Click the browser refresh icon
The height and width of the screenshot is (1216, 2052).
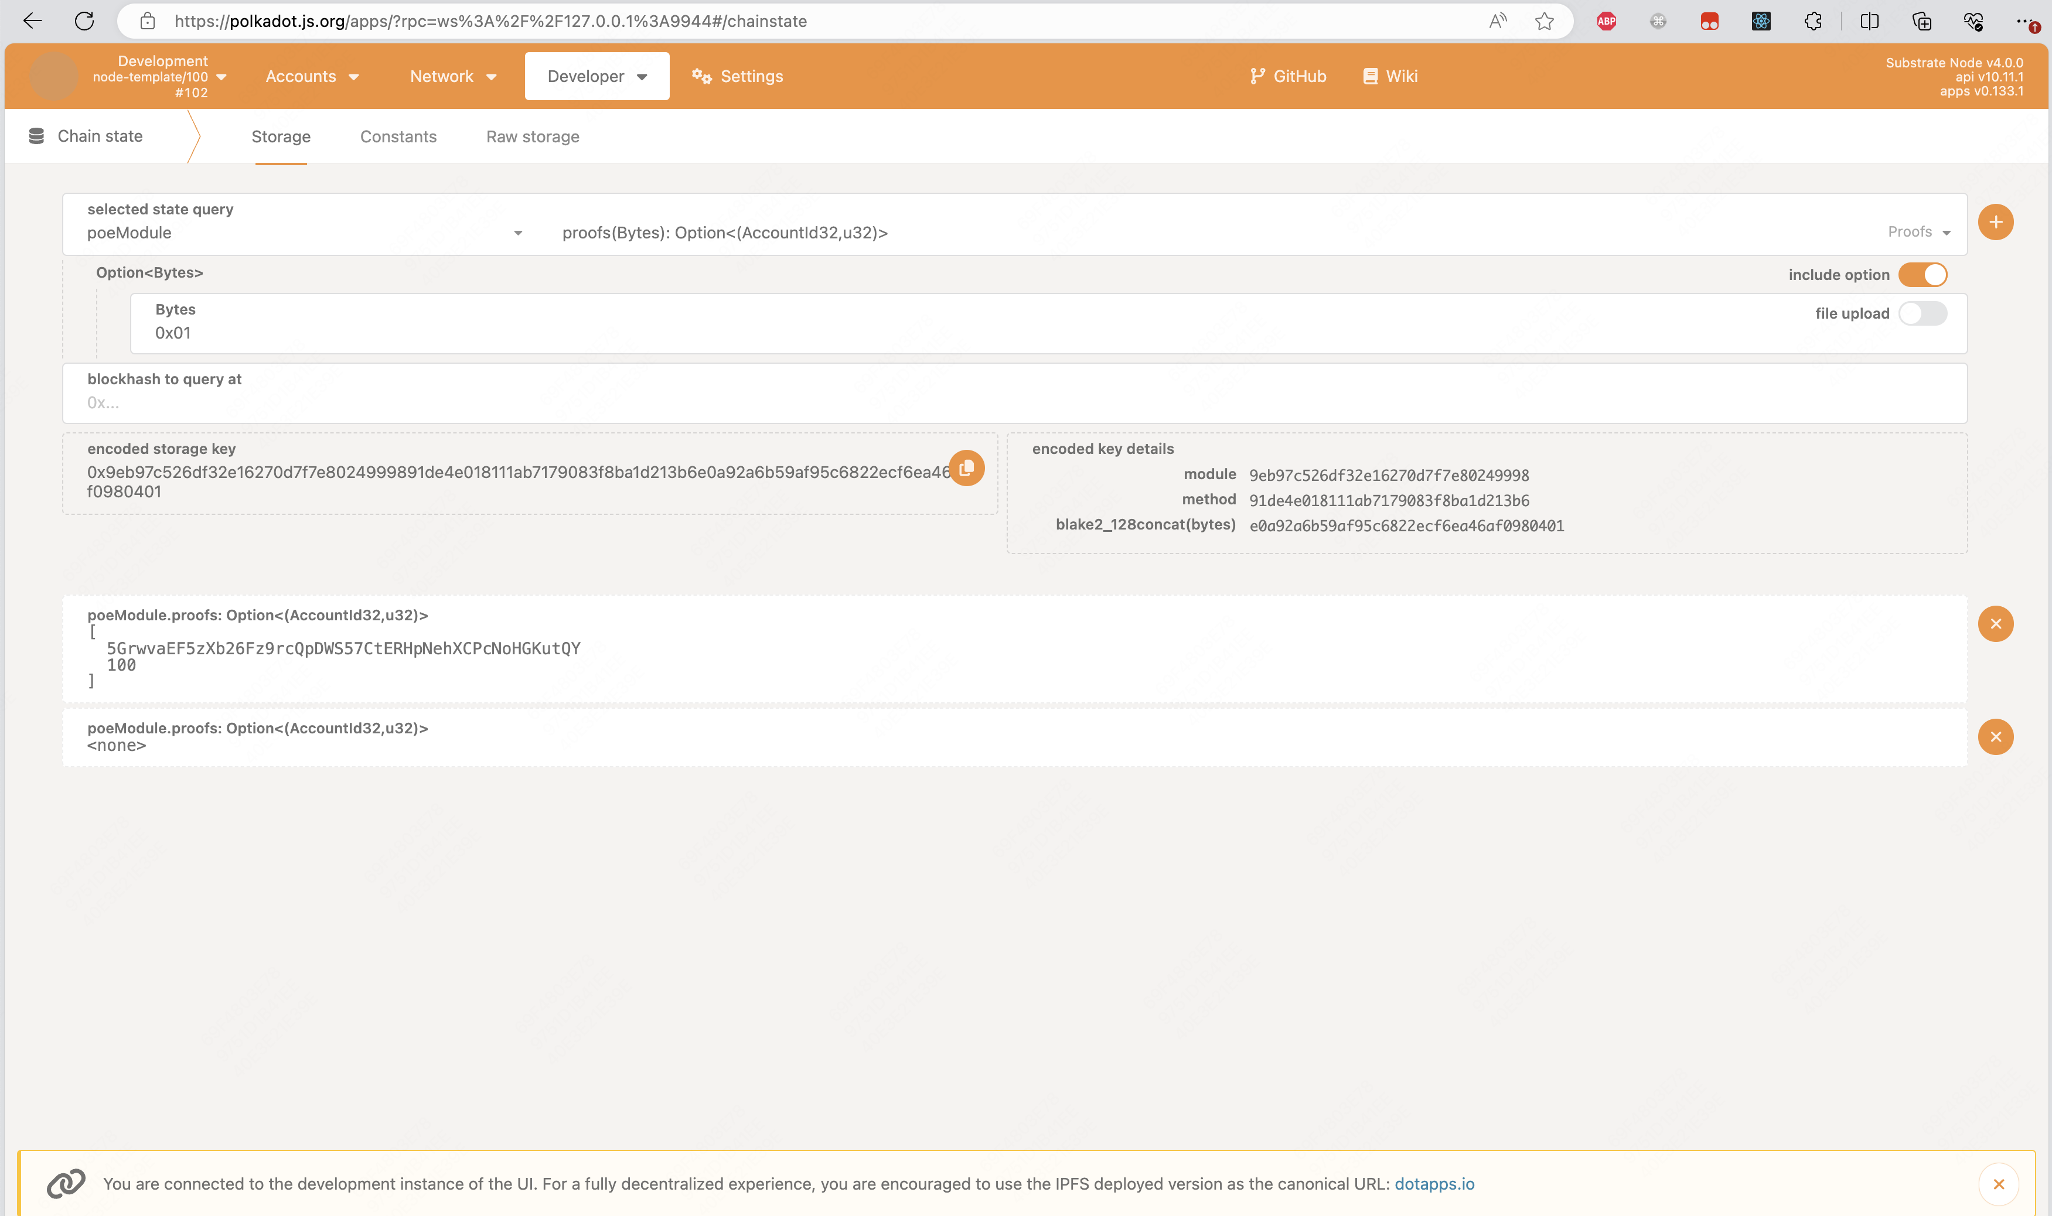tap(84, 21)
